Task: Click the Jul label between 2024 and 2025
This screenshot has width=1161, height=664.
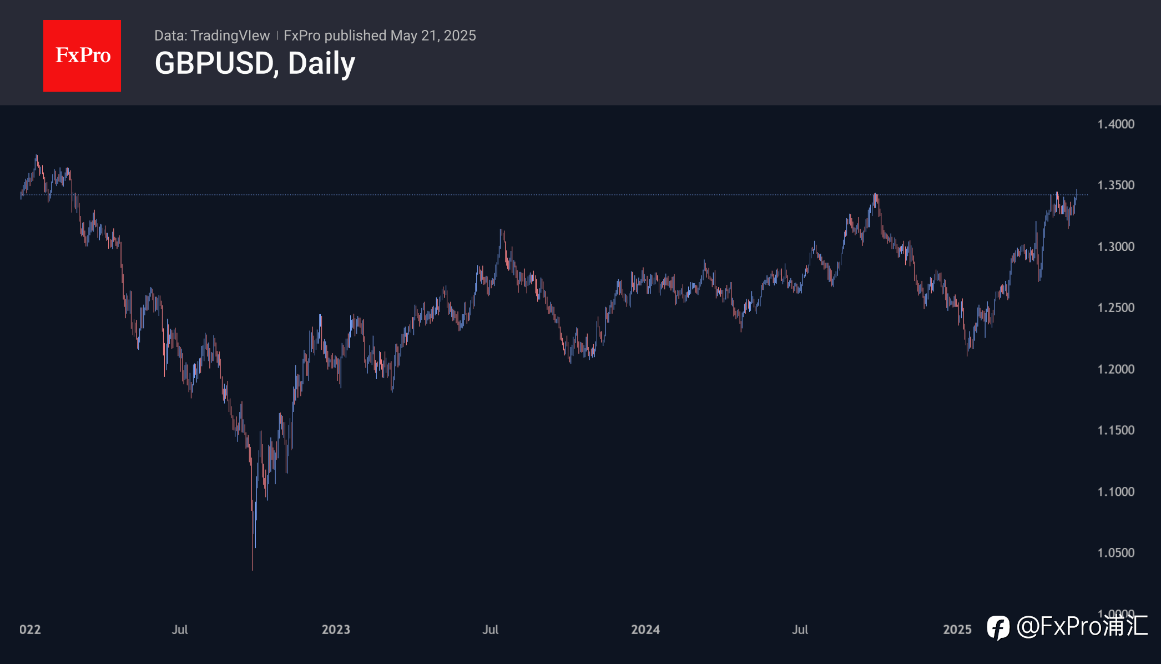Action: tap(800, 630)
